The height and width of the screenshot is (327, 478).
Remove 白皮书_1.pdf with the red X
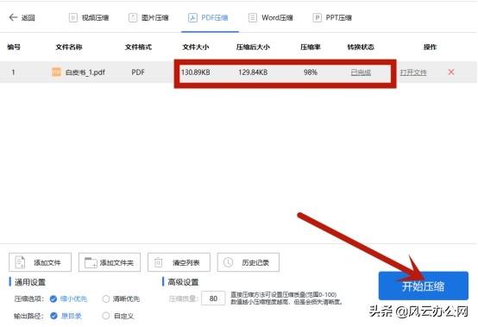pos(451,72)
